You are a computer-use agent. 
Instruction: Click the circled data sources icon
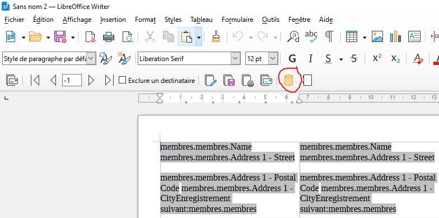pyautogui.click(x=288, y=81)
